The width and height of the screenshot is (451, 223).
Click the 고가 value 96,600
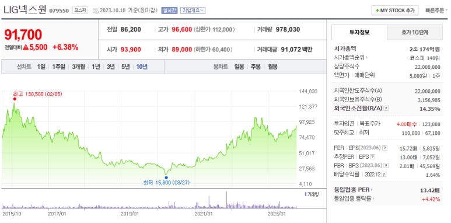(x=182, y=29)
